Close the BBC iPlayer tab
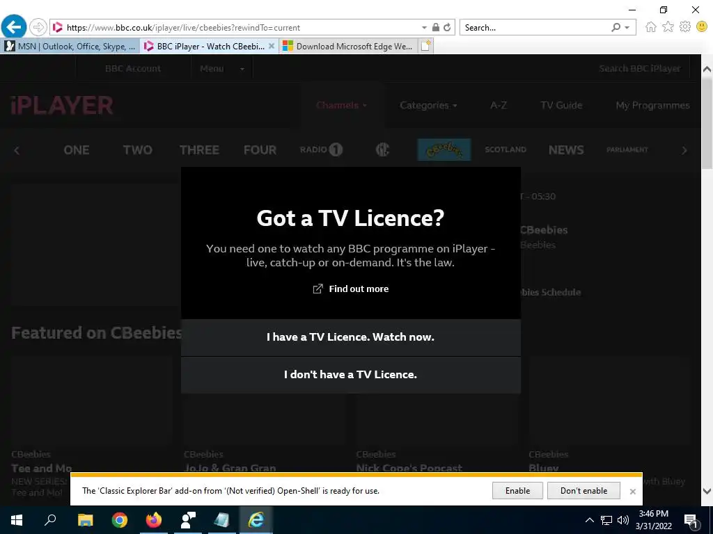 (x=272, y=46)
